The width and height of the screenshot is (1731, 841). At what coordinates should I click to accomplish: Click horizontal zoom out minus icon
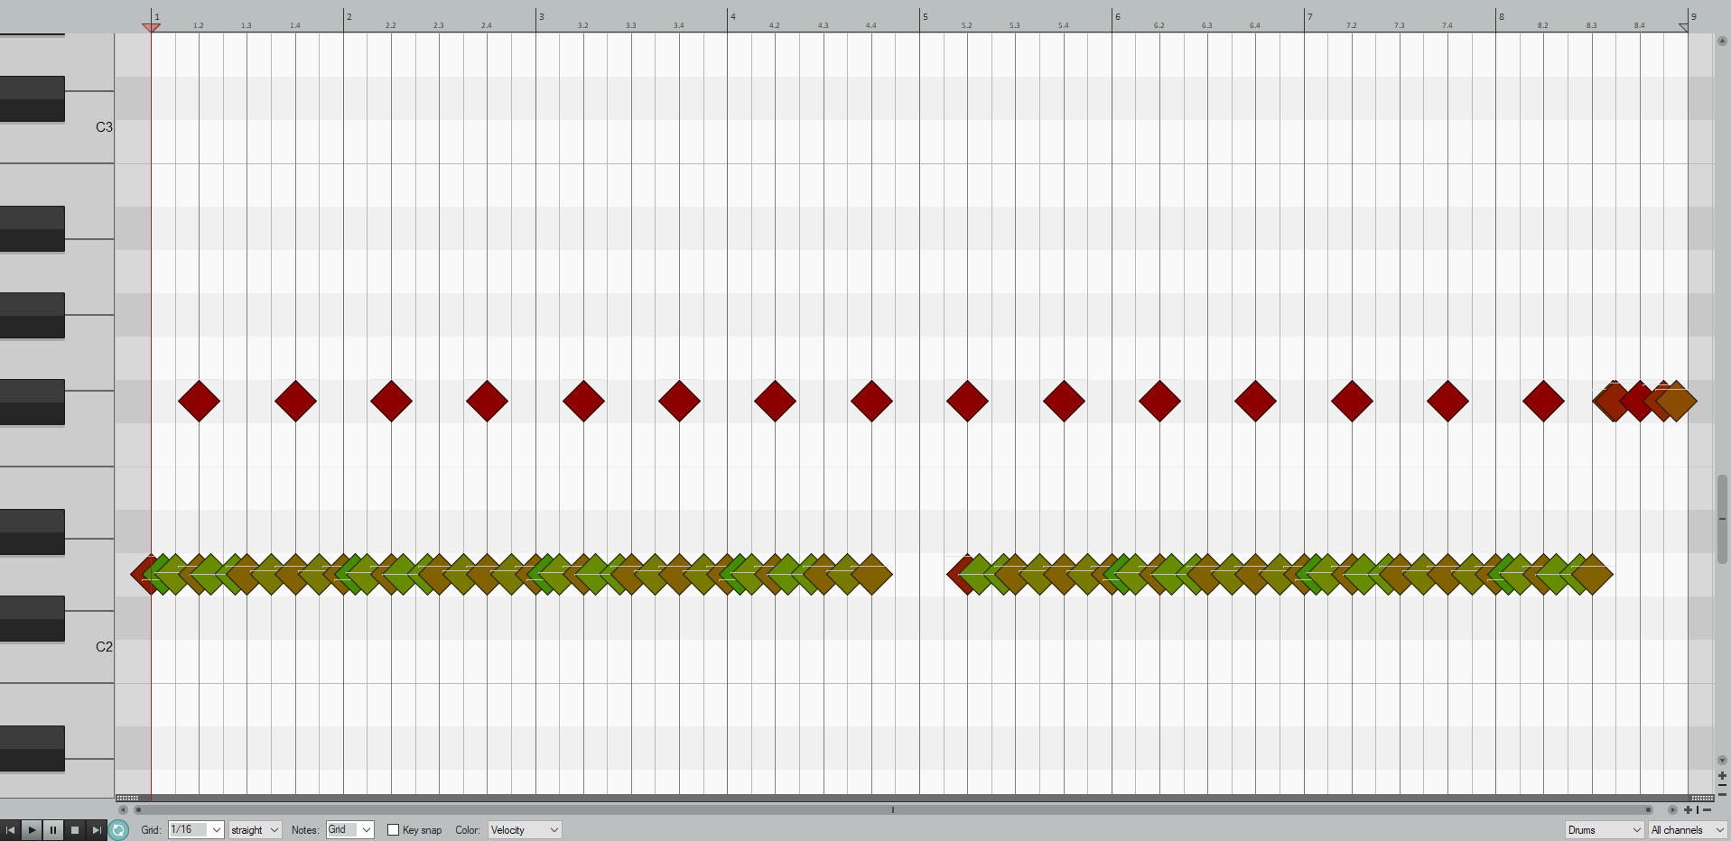click(1707, 809)
